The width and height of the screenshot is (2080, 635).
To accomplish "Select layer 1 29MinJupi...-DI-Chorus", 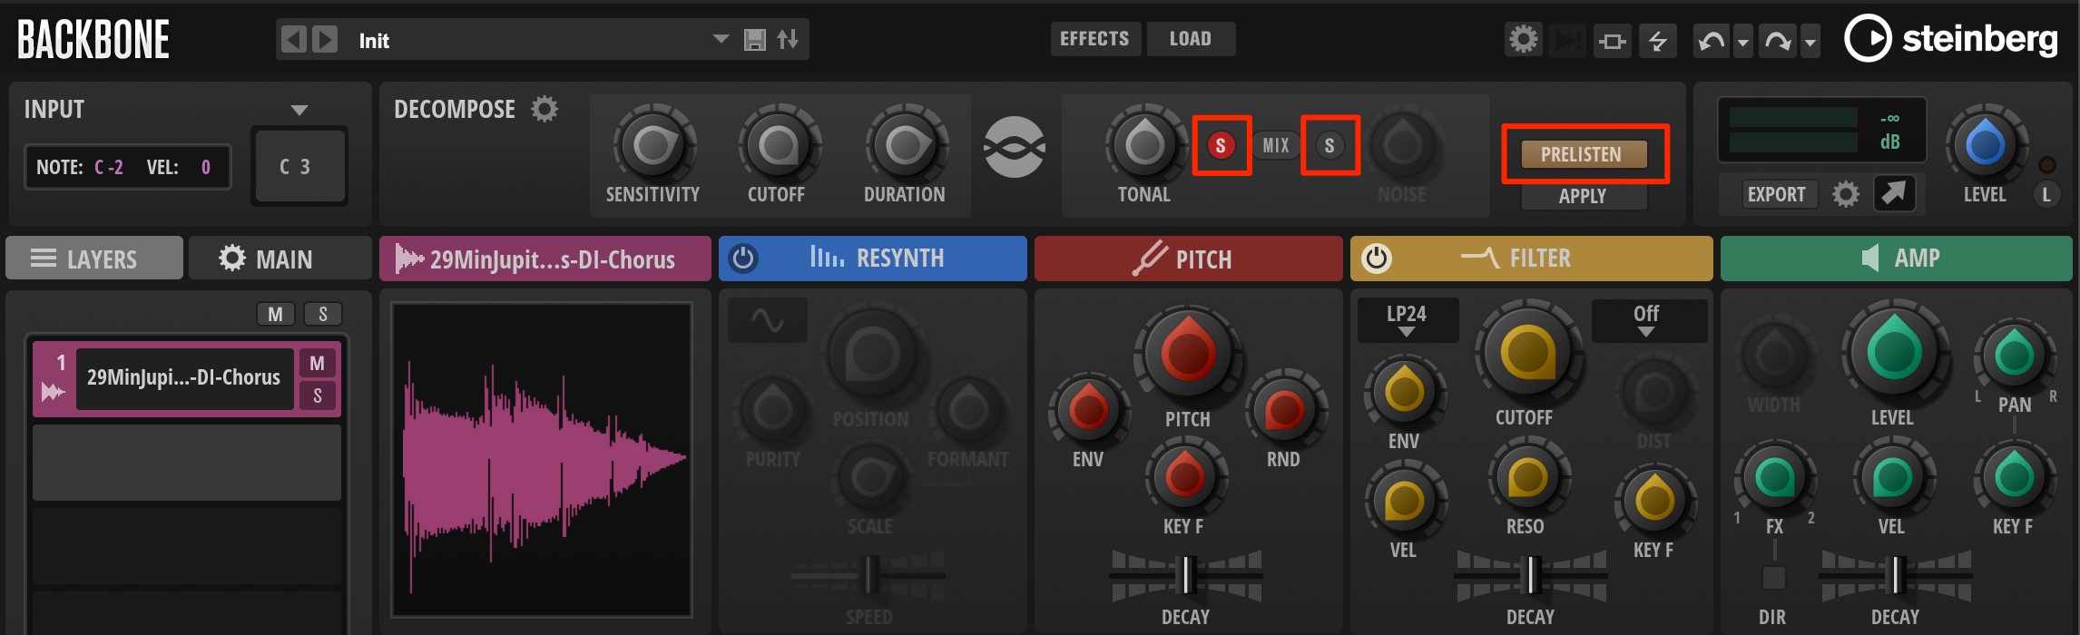I will [x=185, y=378].
